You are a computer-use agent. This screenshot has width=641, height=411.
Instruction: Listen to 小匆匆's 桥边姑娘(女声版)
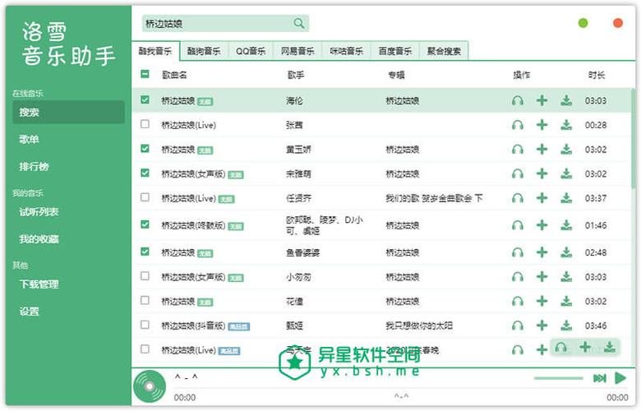coord(518,277)
